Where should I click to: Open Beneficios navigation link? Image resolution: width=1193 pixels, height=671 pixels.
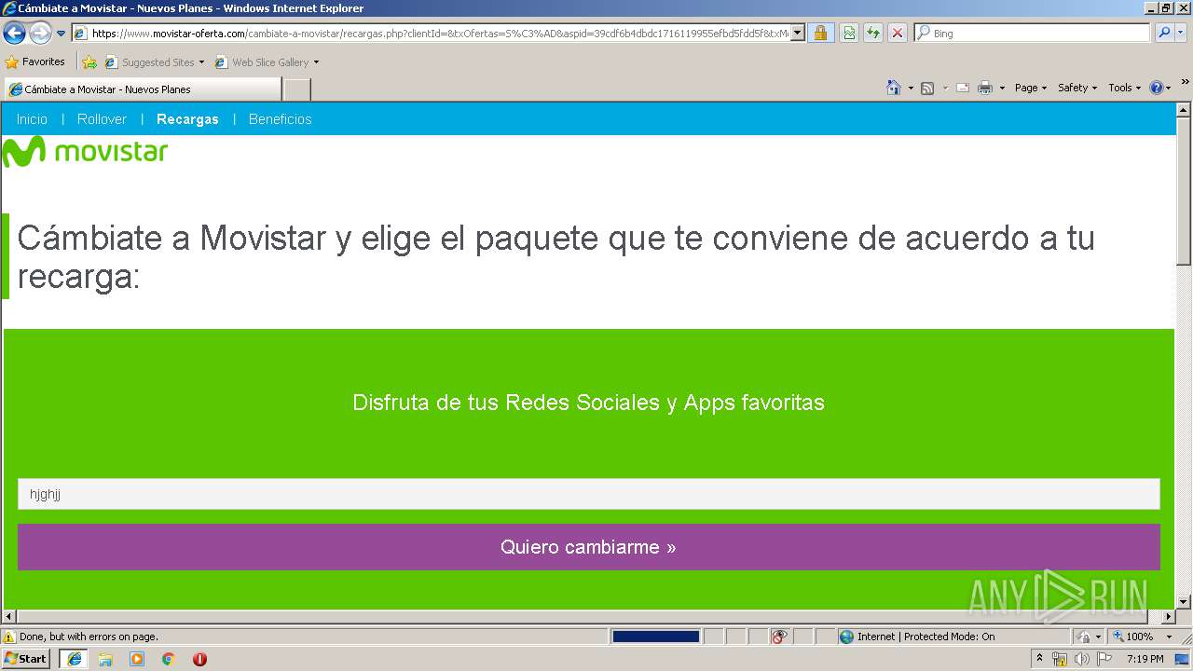pos(280,119)
